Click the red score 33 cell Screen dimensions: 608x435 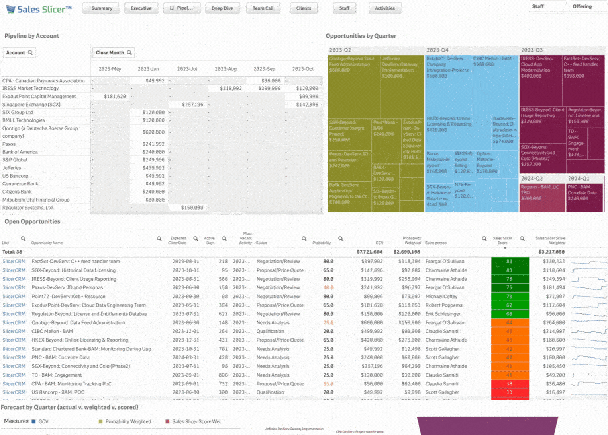pyautogui.click(x=510, y=392)
